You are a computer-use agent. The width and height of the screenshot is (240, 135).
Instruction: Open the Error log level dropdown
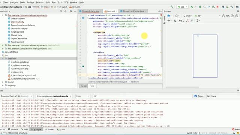(83, 96)
